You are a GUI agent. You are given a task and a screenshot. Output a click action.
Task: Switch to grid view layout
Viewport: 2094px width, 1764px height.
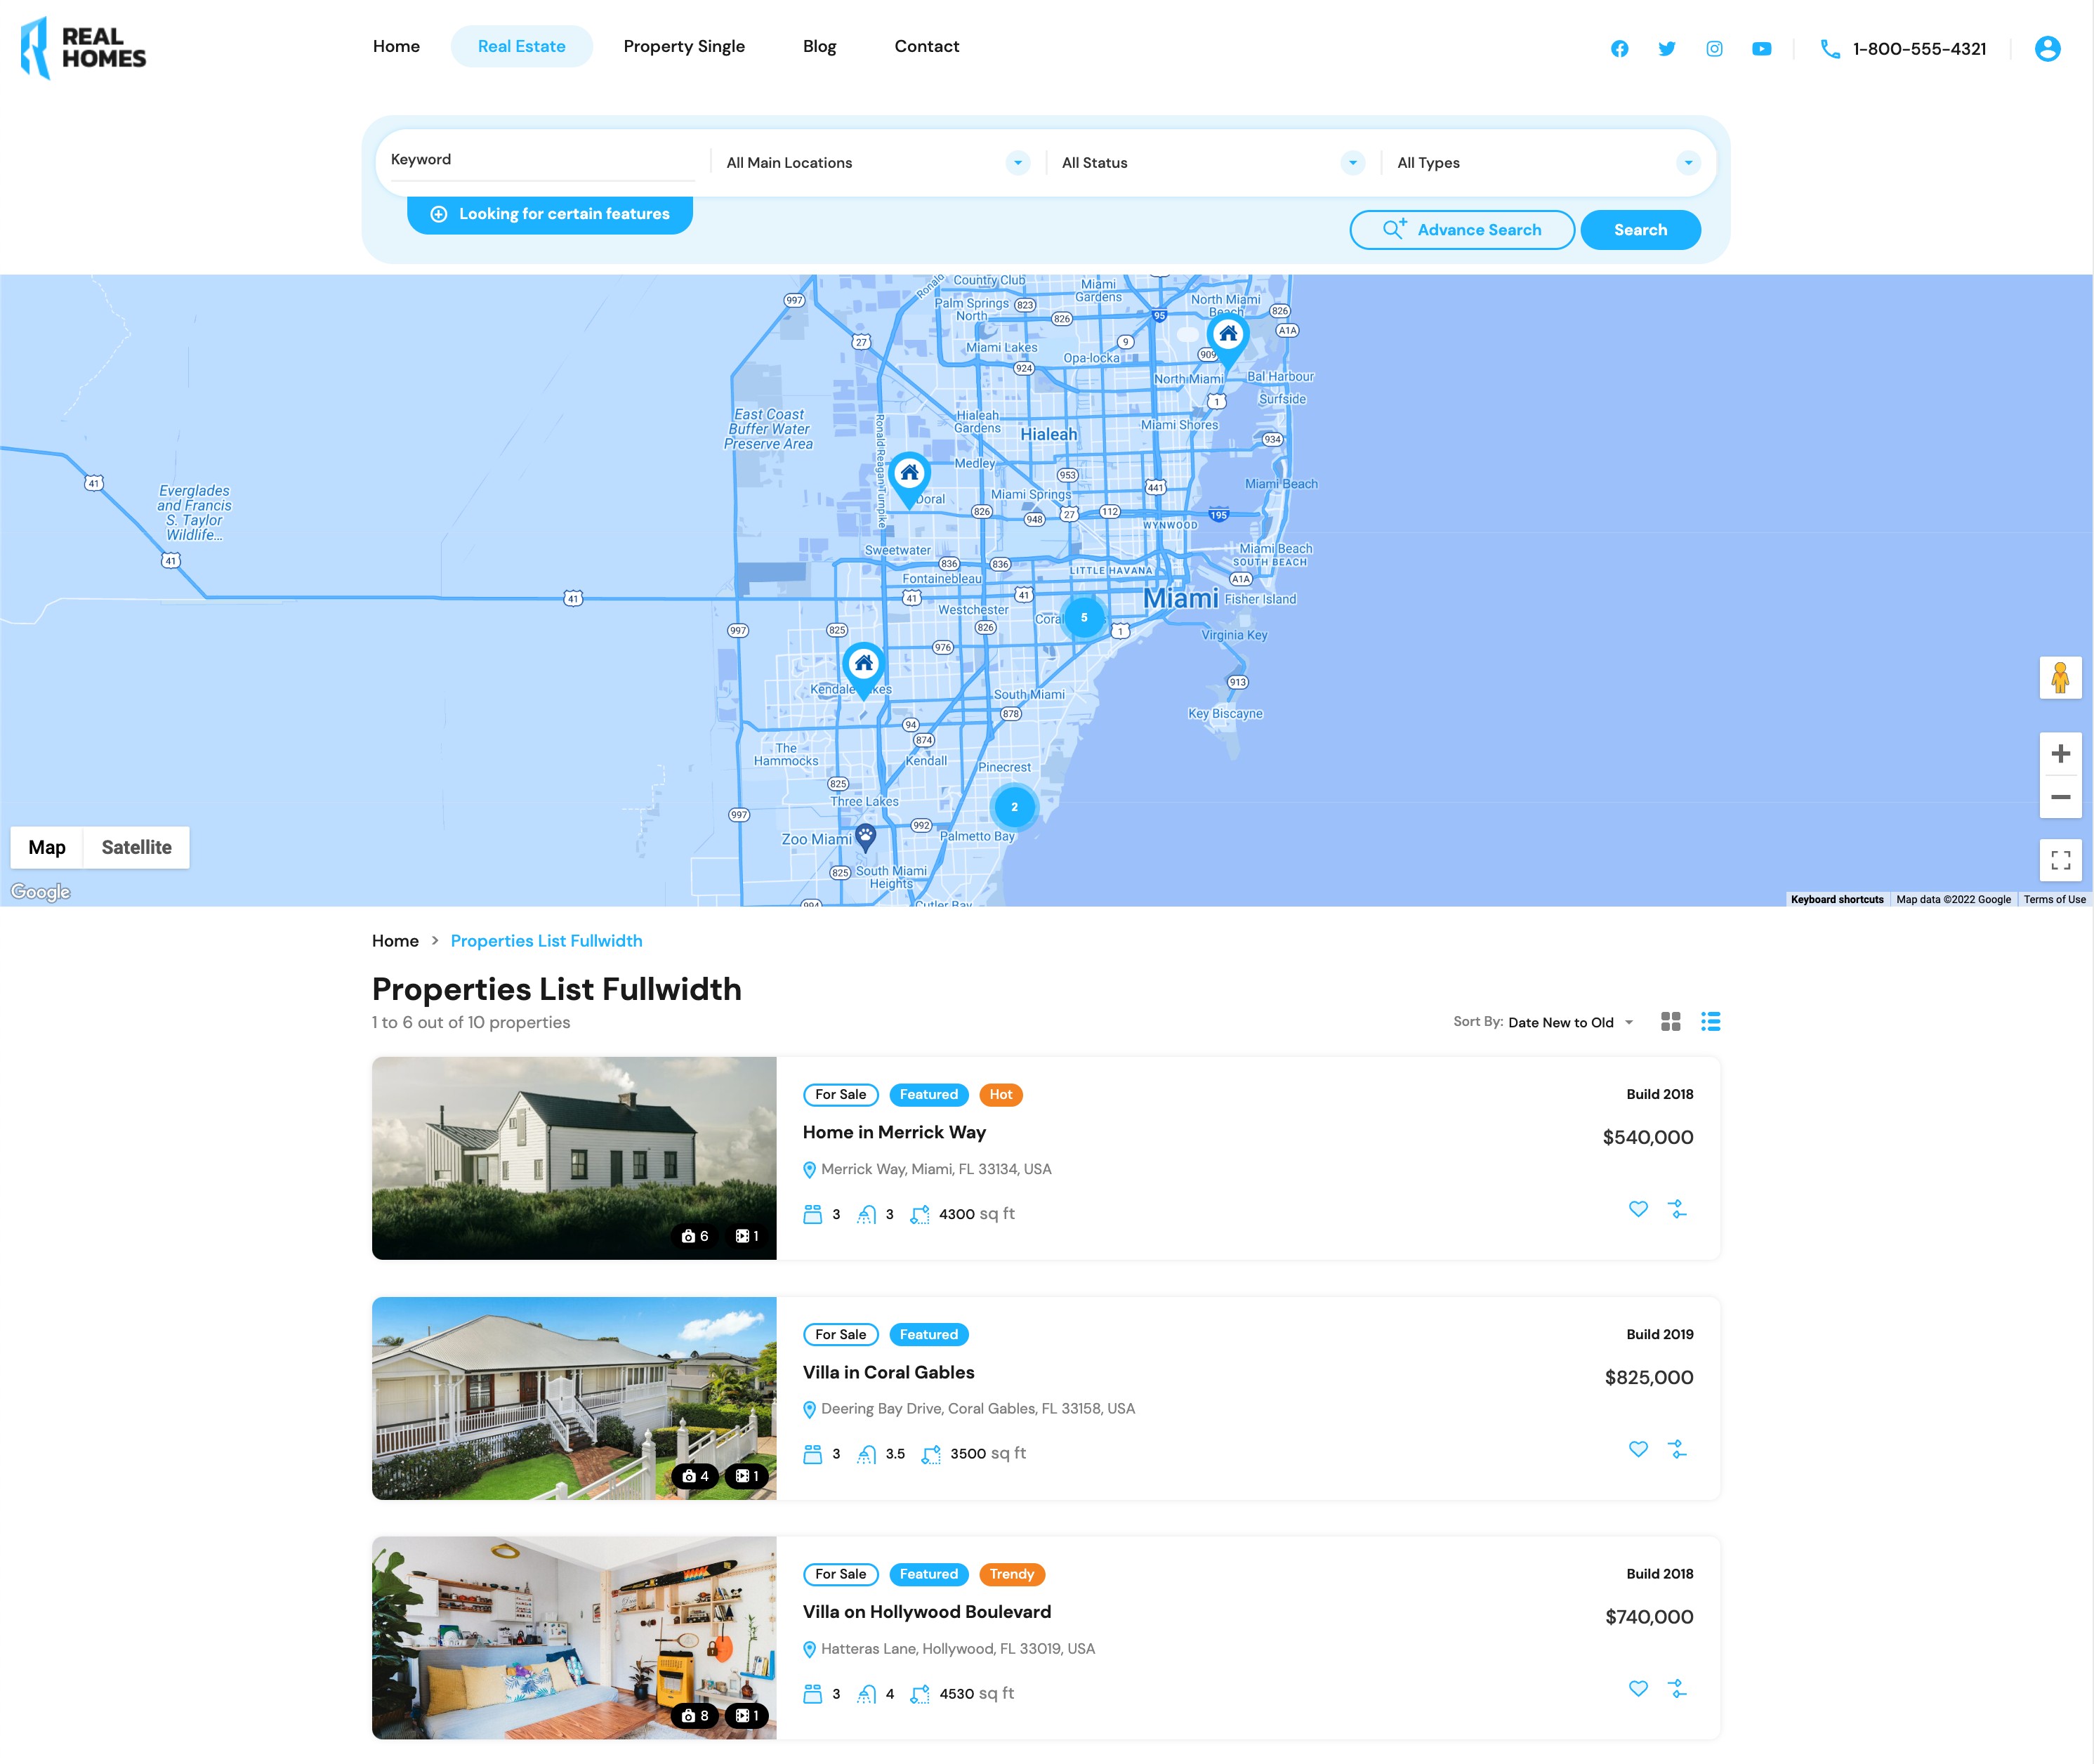click(x=1670, y=1021)
